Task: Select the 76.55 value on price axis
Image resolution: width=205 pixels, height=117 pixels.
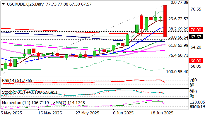Action: tap(195, 9)
